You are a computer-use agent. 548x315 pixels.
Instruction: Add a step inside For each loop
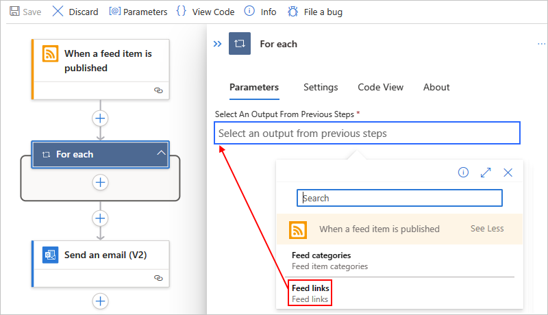click(100, 182)
